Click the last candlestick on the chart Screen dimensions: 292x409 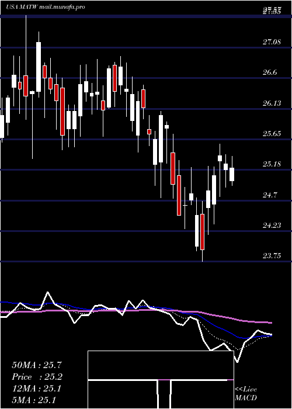click(x=232, y=174)
